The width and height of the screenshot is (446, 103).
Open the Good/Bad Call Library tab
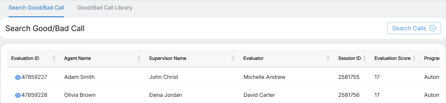(105, 8)
